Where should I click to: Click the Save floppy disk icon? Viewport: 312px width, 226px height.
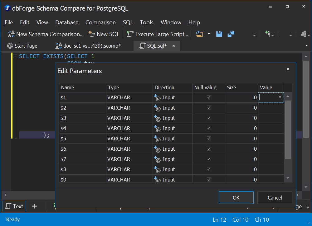(219, 34)
